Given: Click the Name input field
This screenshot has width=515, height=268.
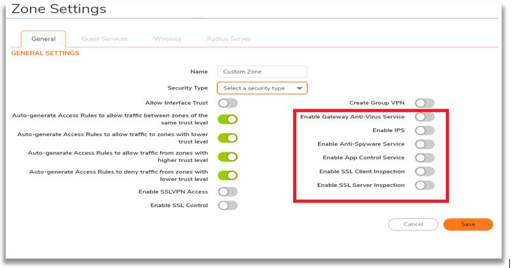Looking at the screenshot, I should point(262,72).
